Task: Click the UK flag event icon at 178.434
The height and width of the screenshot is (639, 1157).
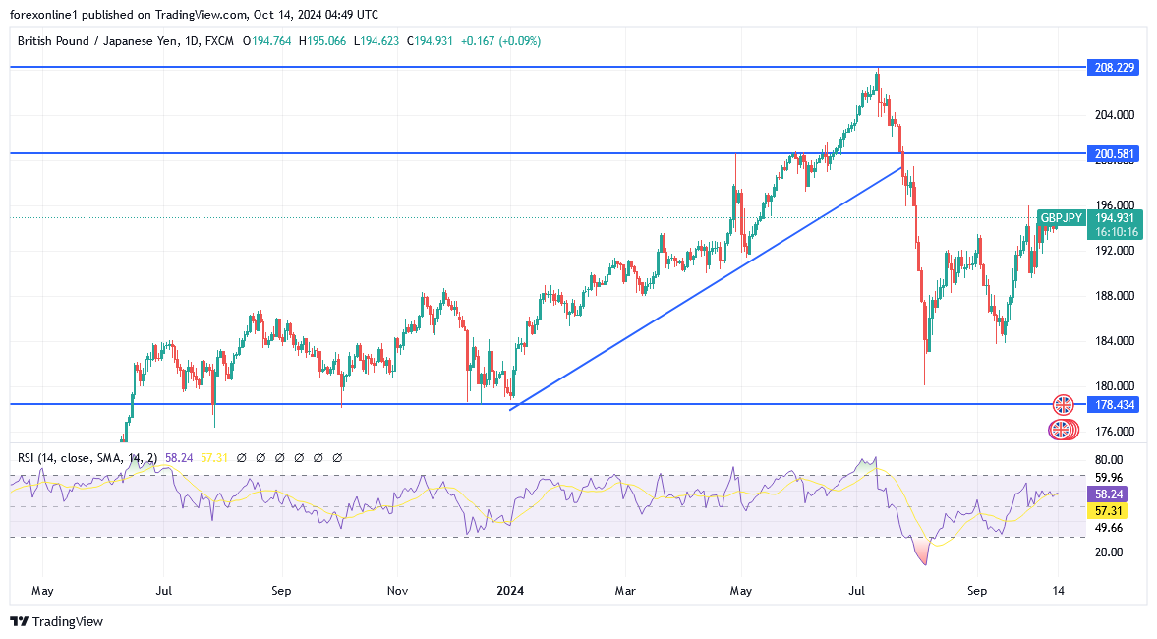Action: (x=1063, y=404)
